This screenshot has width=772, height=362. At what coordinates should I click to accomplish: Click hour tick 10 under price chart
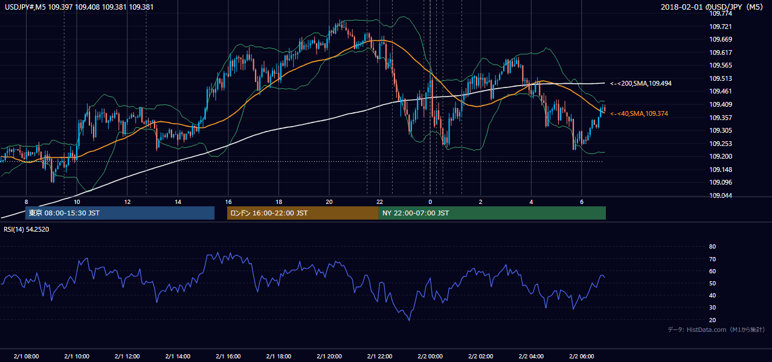click(x=77, y=202)
